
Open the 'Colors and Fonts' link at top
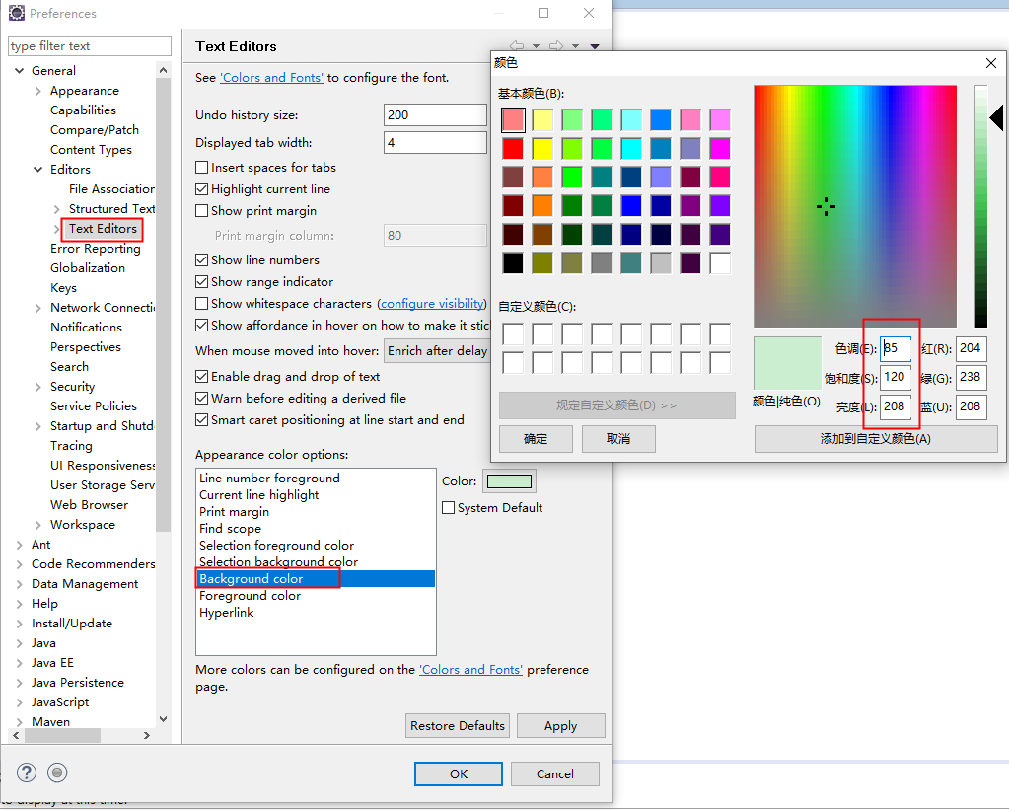point(272,78)
